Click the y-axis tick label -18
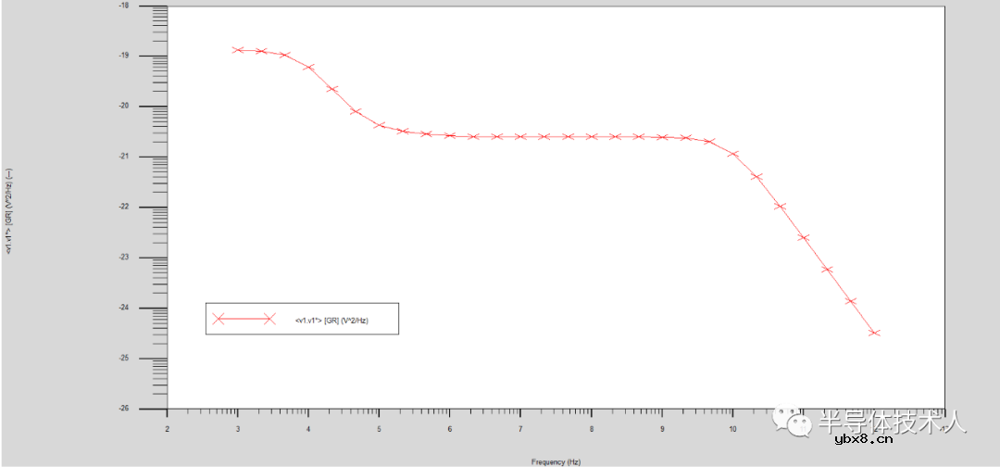The height and width of the screenshot is (467, 1000). click(124, 6)
